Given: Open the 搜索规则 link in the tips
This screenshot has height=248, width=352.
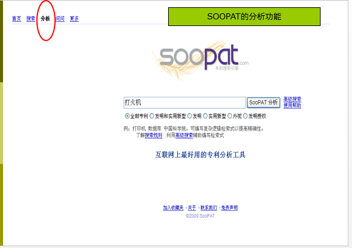Looking at the screenshot, I should click(154, 135).
